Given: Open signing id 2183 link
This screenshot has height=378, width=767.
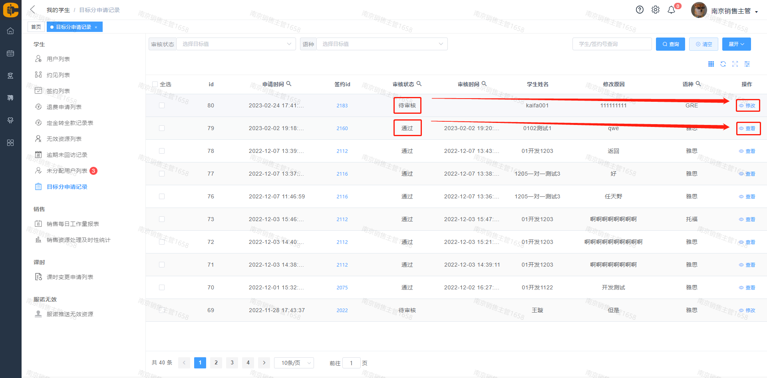Looking at the screenshot, I should (342, 106).
